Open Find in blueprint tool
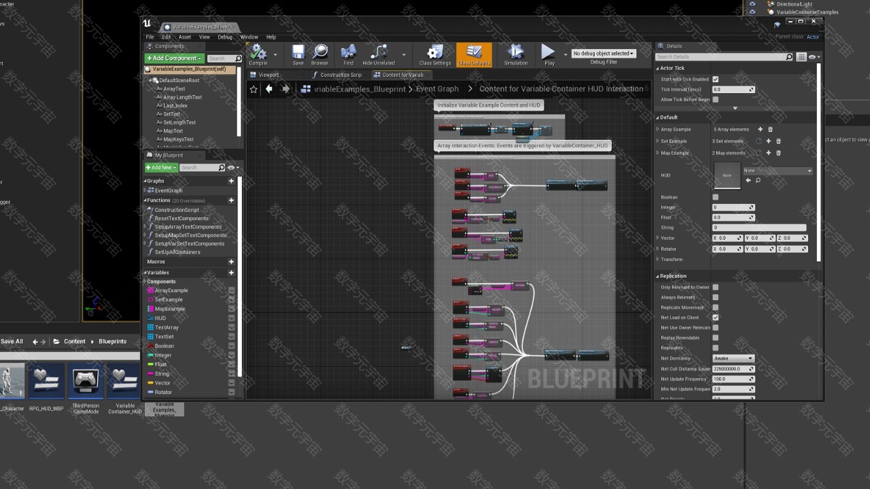Viewport: 870px width, 489px height. coord(348,53)
